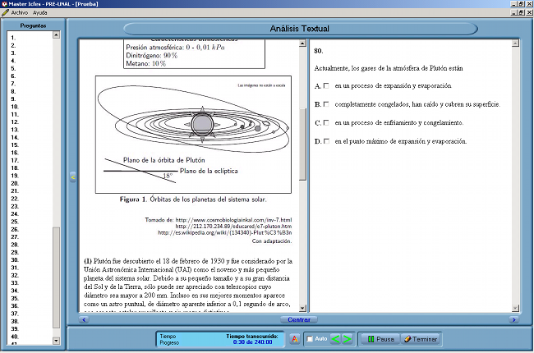Click the Master Icfes app icon in title bar
534x353 pixels.
(4, 4)
